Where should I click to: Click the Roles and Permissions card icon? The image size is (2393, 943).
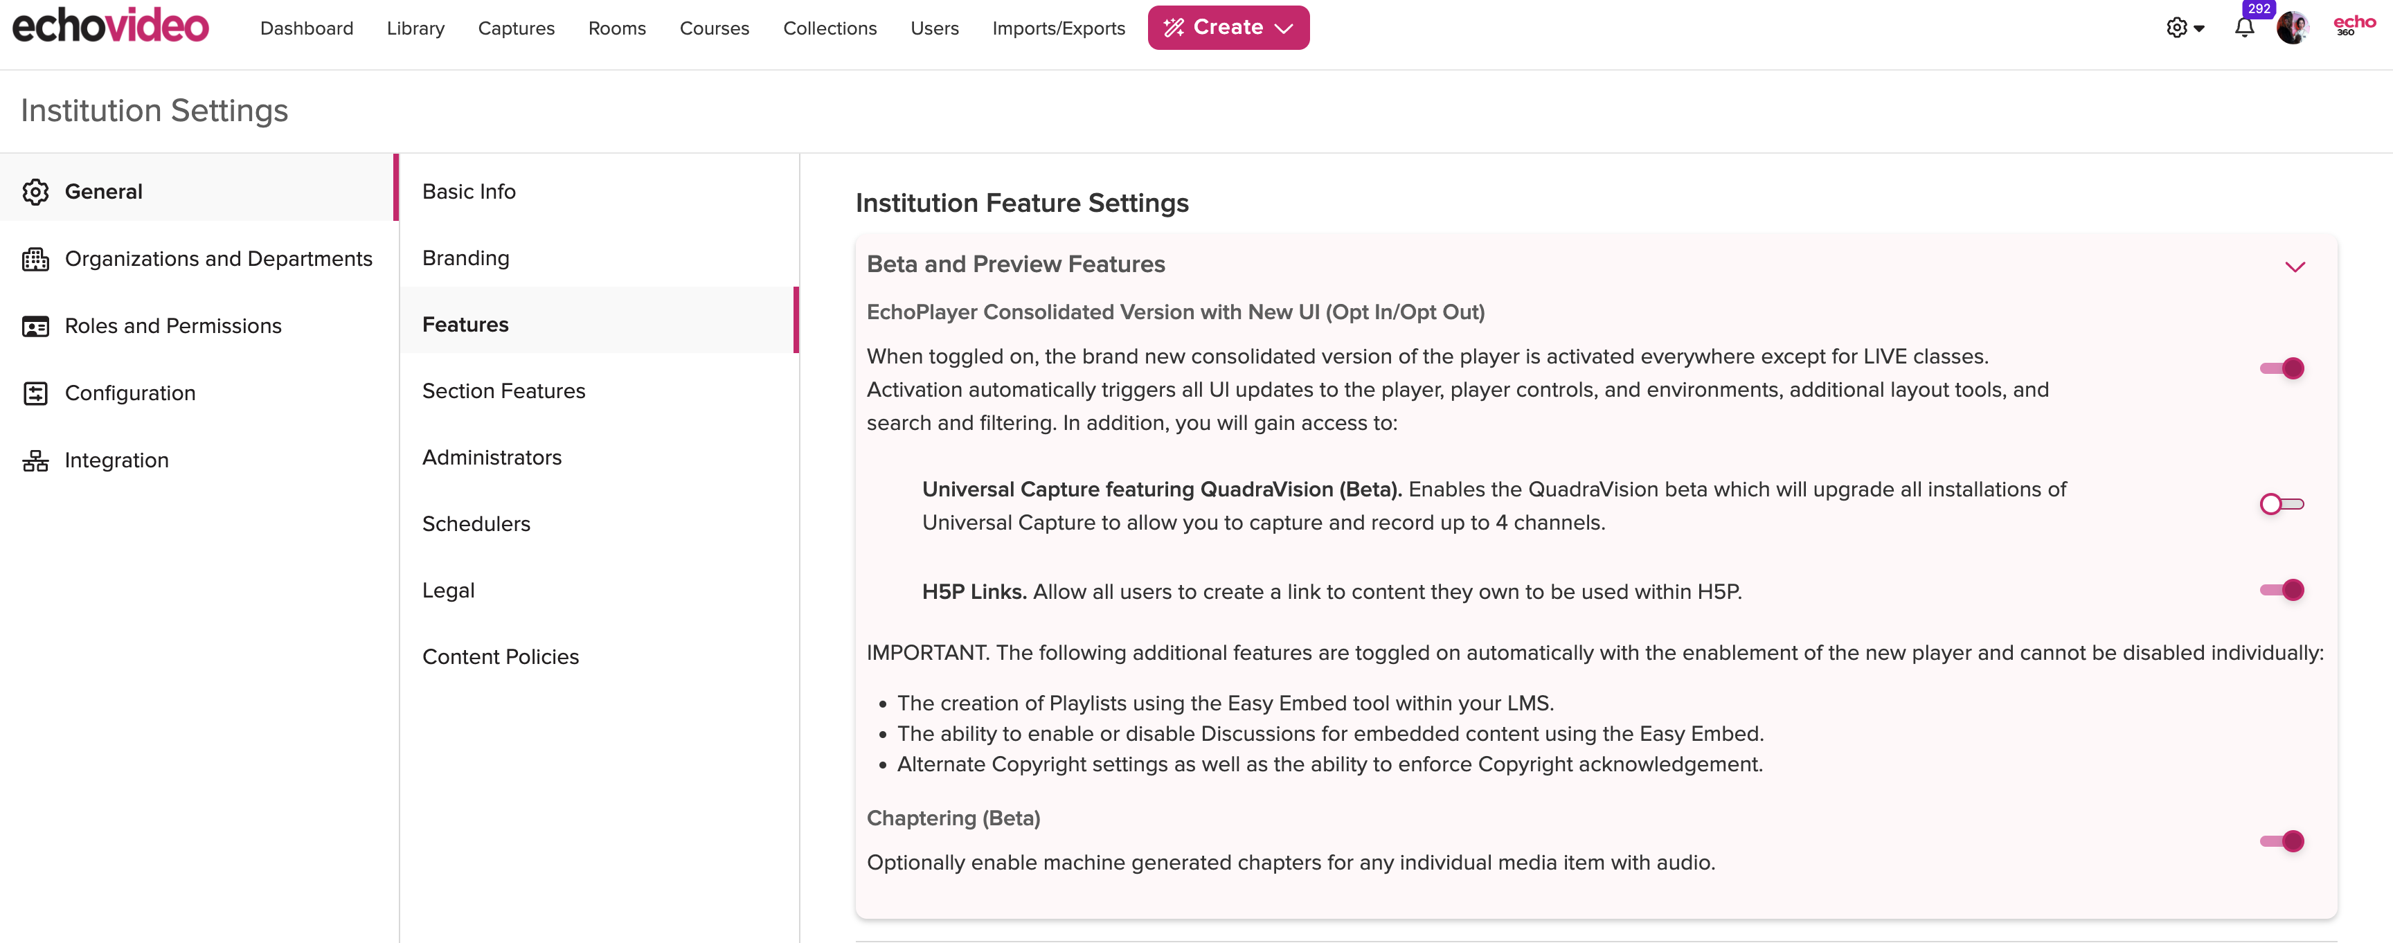point(35,326)
